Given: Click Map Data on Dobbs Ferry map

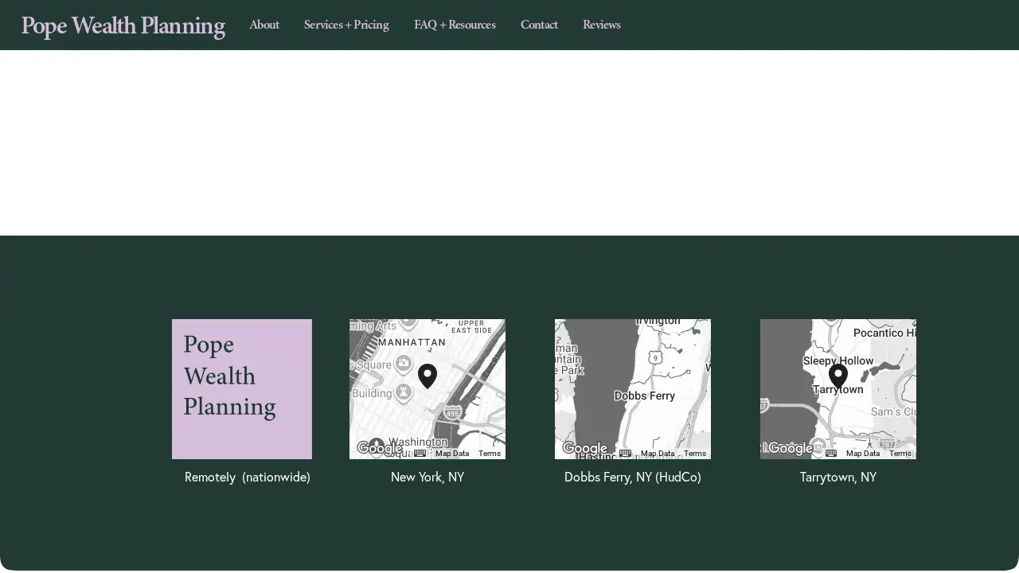Looking at the screenshot, I should pyautogui.click(x=658, y=454).
